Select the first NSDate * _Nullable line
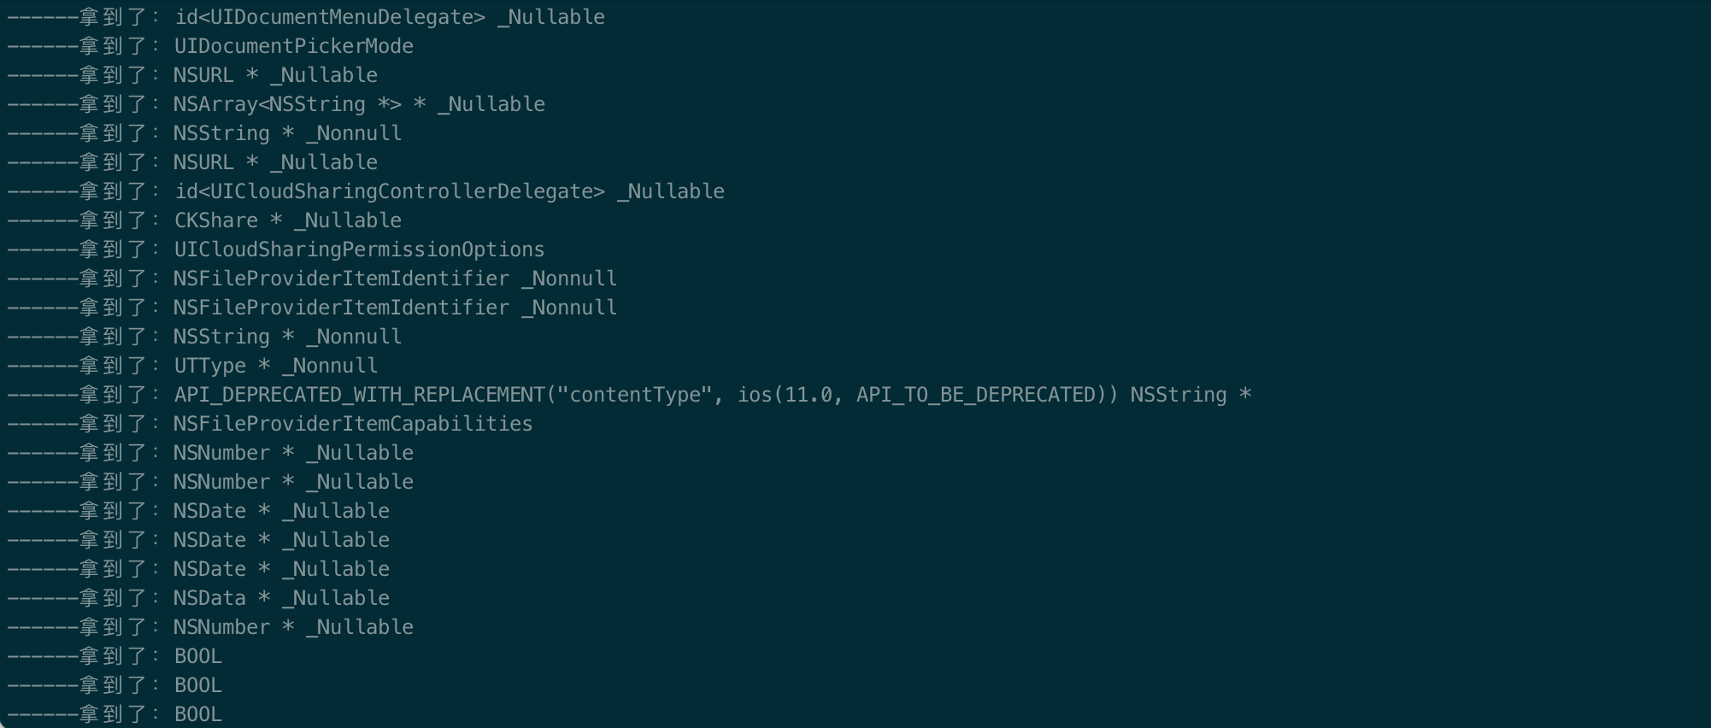Viewport: 1711px width, 728px height. click(x=198, y=511)
